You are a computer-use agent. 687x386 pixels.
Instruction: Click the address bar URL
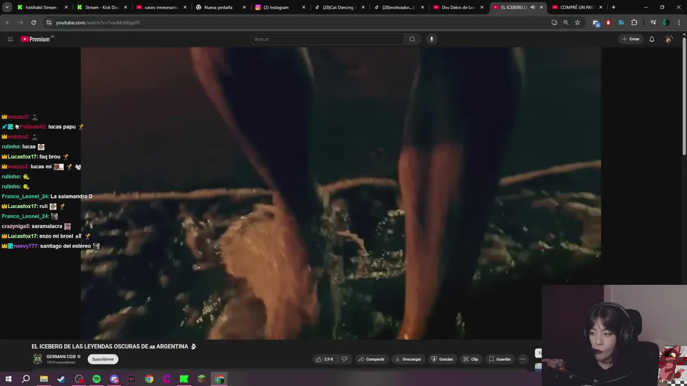tap(98, 23)
